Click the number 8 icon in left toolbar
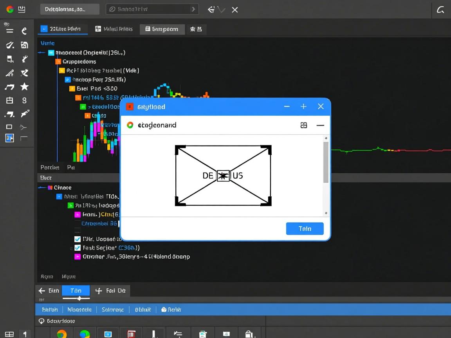Screen dimensions: 451x338 (x=24, y=101)
